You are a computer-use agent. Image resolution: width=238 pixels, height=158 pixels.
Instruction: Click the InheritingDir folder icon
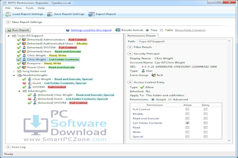[24, 91]
